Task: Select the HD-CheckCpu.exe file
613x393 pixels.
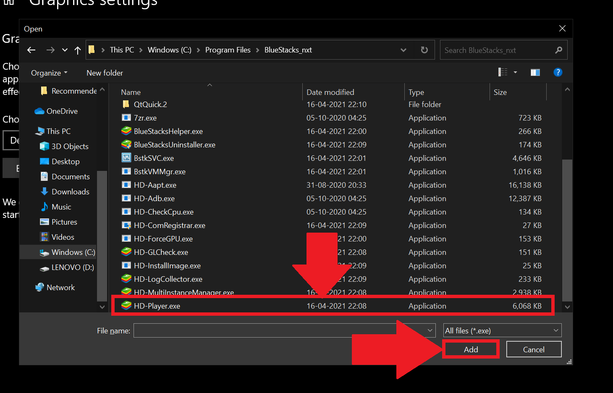Action: click(164, 212)
